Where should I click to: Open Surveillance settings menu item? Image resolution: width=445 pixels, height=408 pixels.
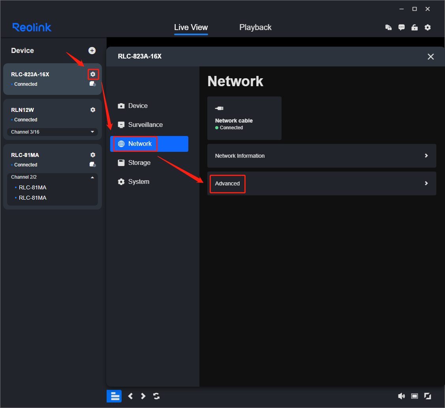[x=149, y=125]
